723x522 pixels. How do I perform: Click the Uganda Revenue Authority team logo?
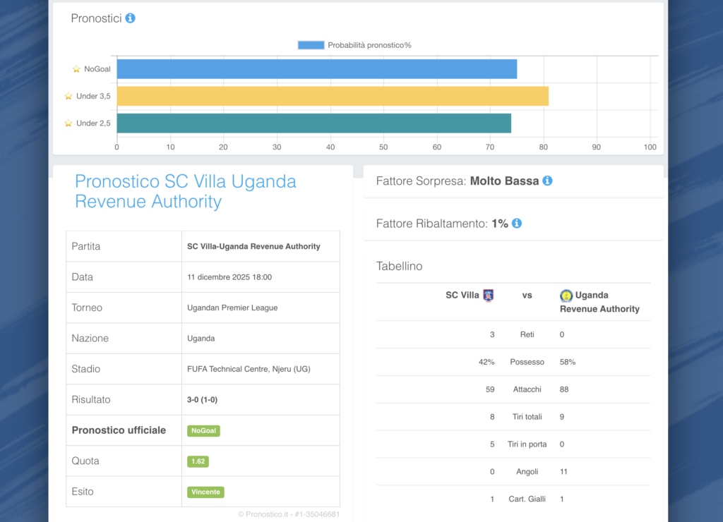[566, 296]
